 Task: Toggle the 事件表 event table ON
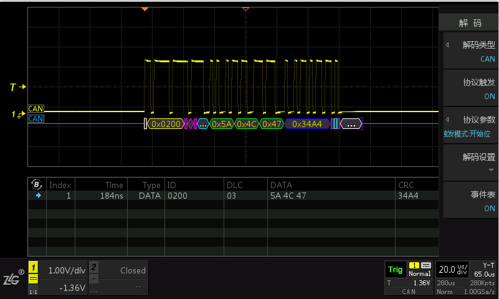coord(471,201)
